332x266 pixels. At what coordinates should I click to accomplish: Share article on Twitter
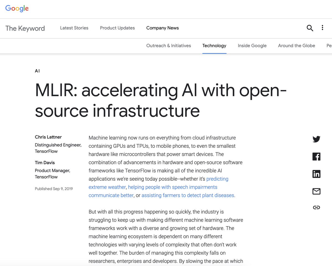point(316,139)
